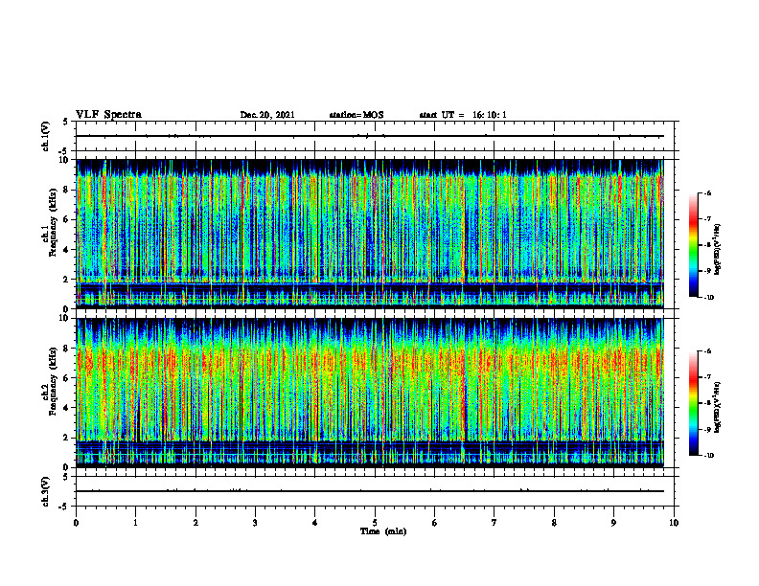Click the "-7" value on ch.1 colorbar
Viewport: 759px width, 586px height.
(707, 219)
